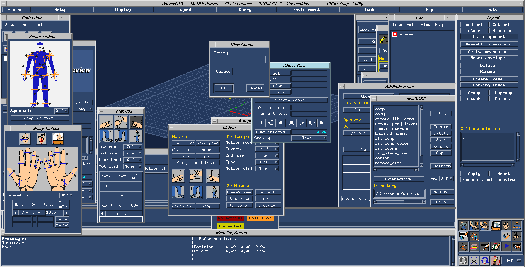Click the macROSE list vertical scrollbar

coord(421,136)
